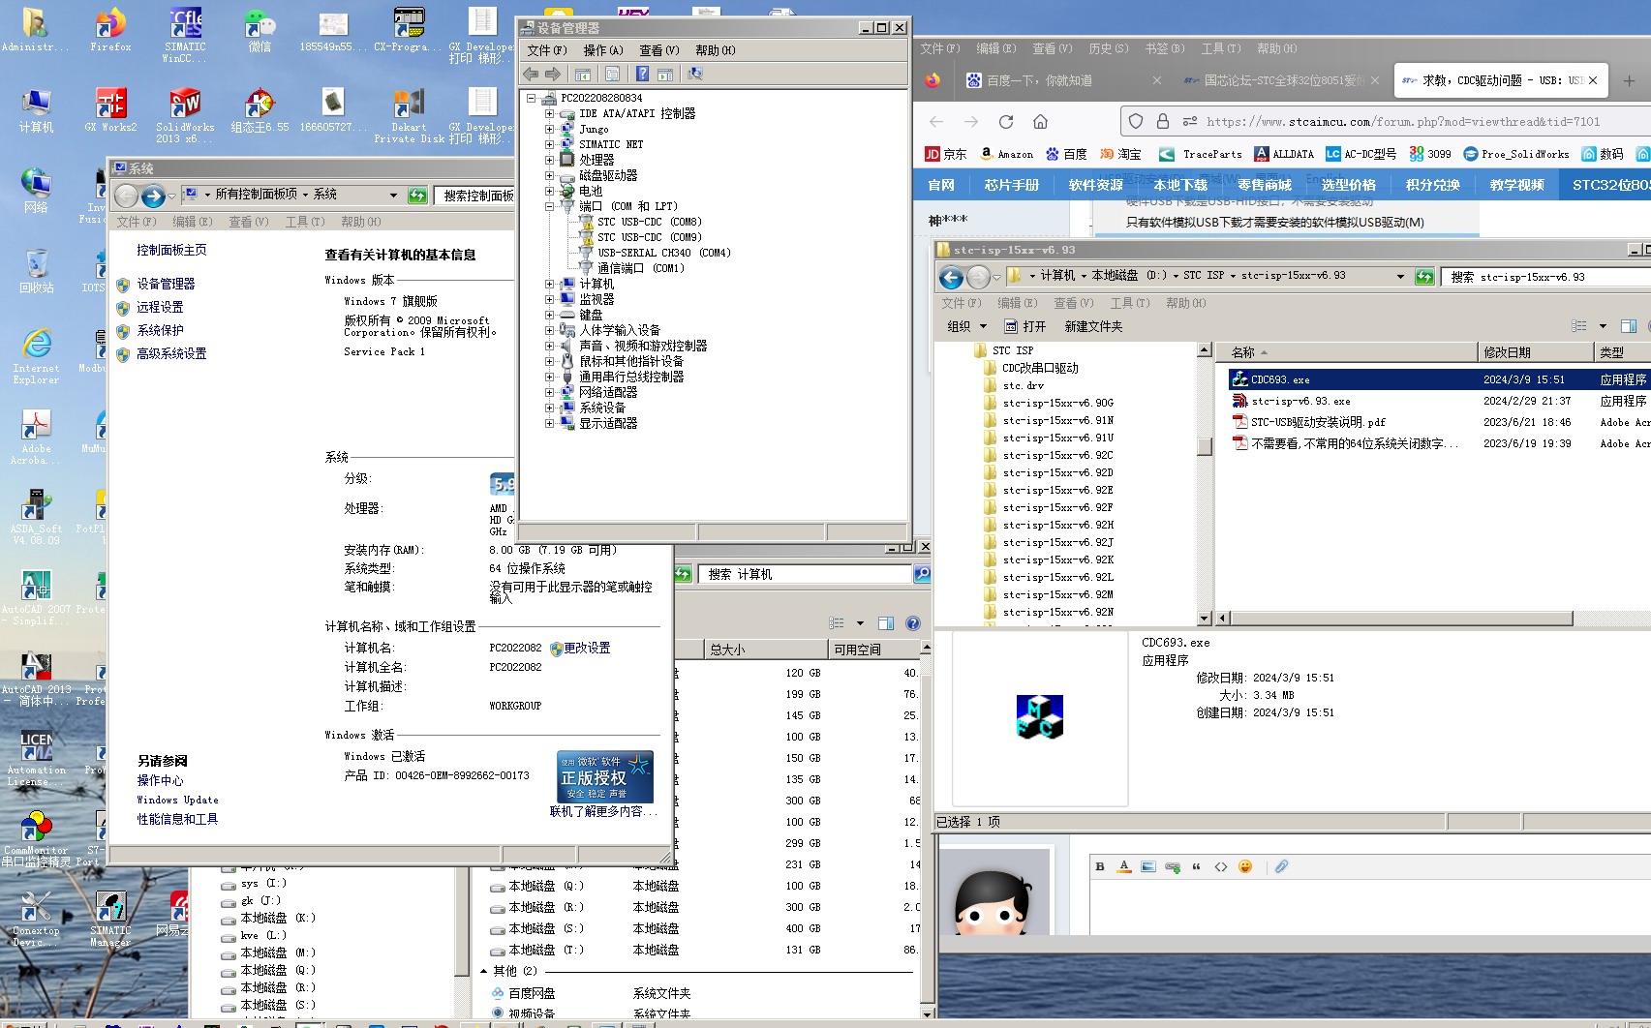
Task: Click Firefox address bar URL
Action: (x=1403, y=121)
